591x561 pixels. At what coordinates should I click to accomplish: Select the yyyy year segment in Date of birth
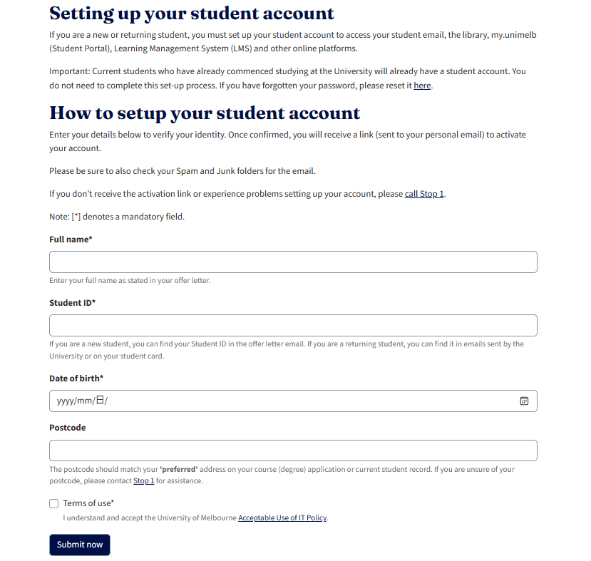pos(65,401)
